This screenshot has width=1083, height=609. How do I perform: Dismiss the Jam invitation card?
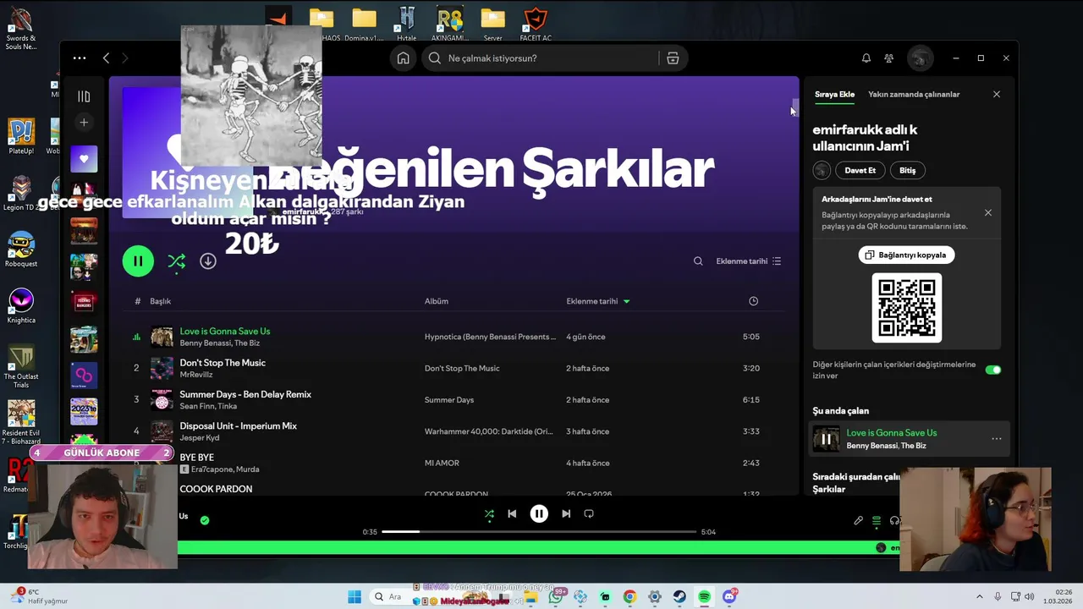pyautogui.click(x=987, y=212)
